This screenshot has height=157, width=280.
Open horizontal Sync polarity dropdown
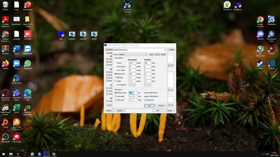pyautogui.click(x=132, y=85)
